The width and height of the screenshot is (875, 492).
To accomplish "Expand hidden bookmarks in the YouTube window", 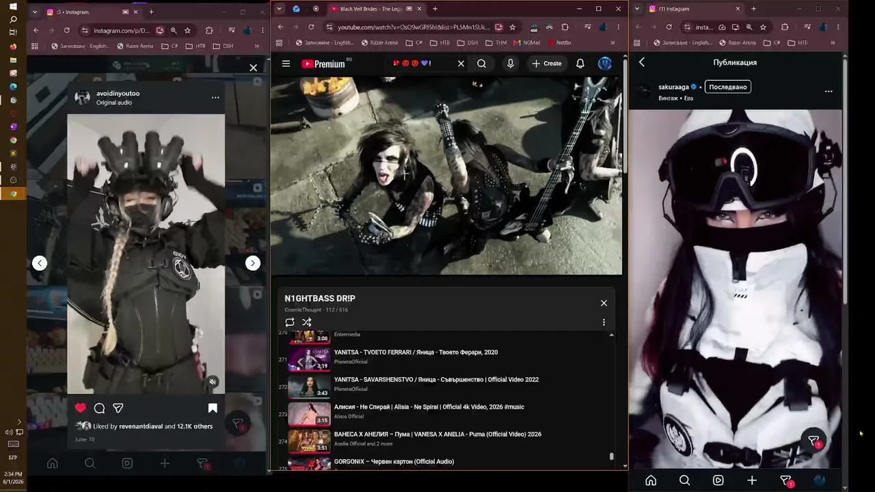I will click(x=612, y=42).
